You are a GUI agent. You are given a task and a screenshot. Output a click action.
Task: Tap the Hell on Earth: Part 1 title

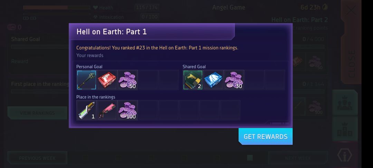[x=112, y=32]
